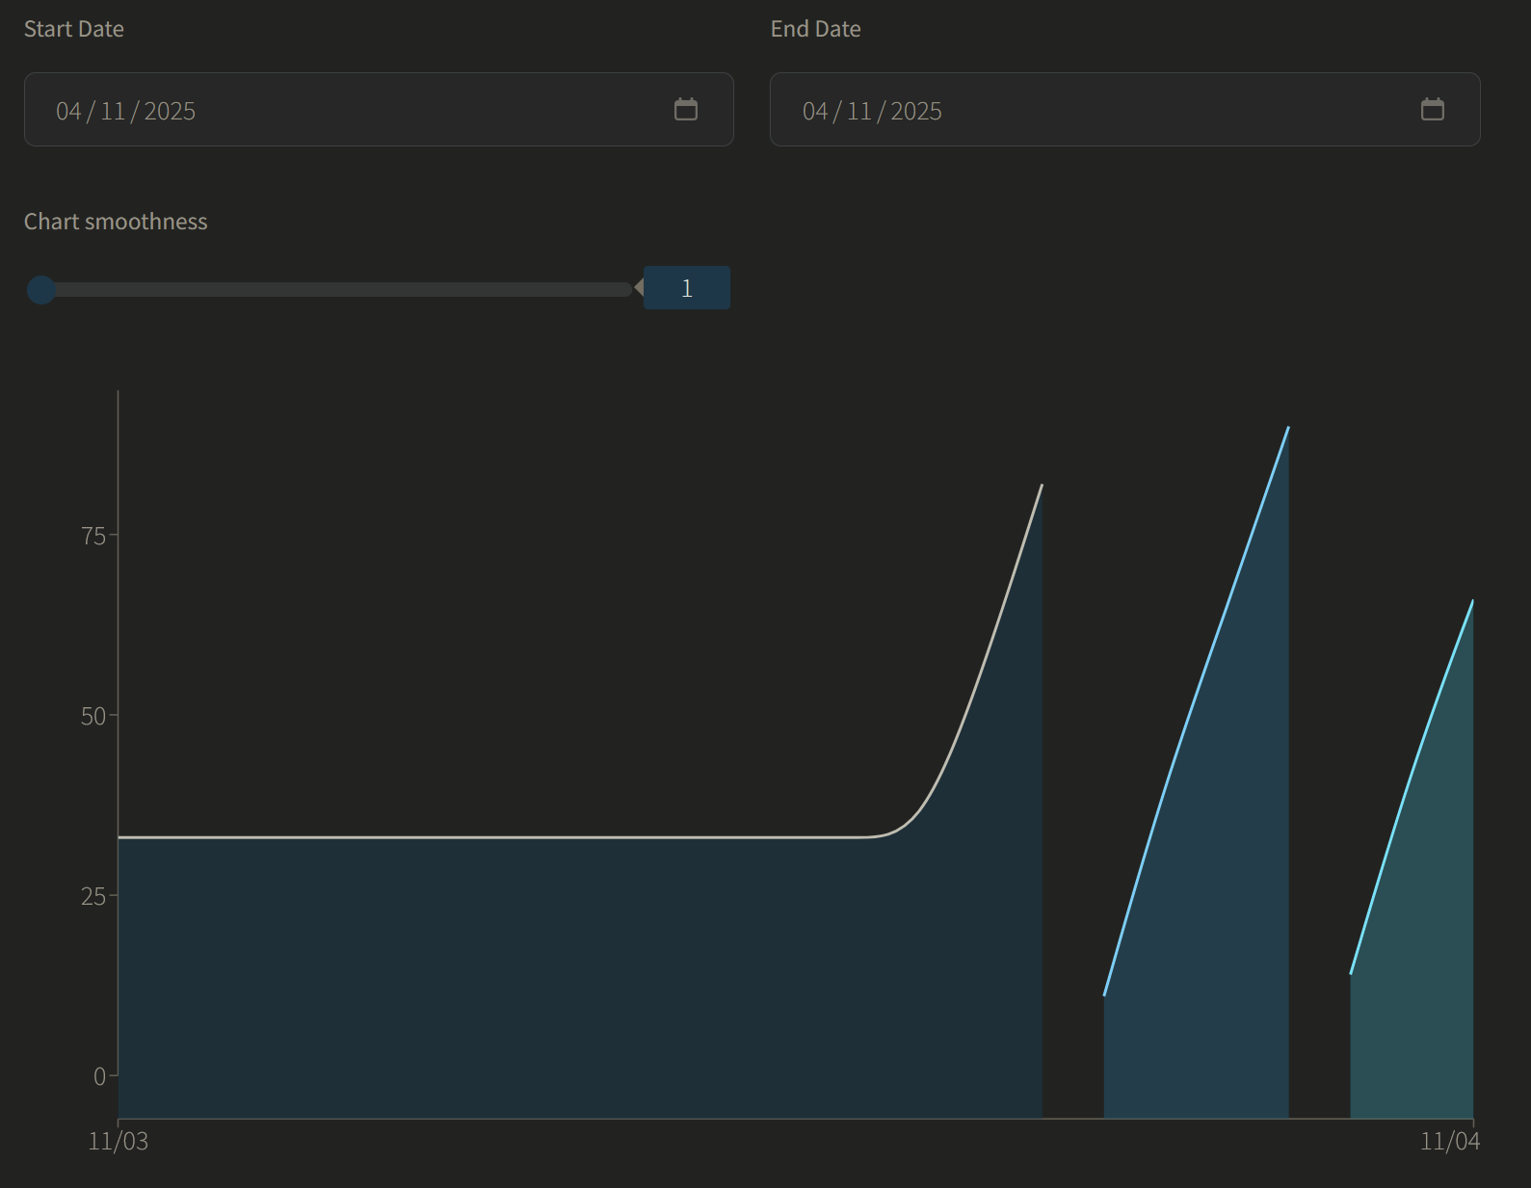
Task: Select the day portion of End Date
Action: pos(815,111)
